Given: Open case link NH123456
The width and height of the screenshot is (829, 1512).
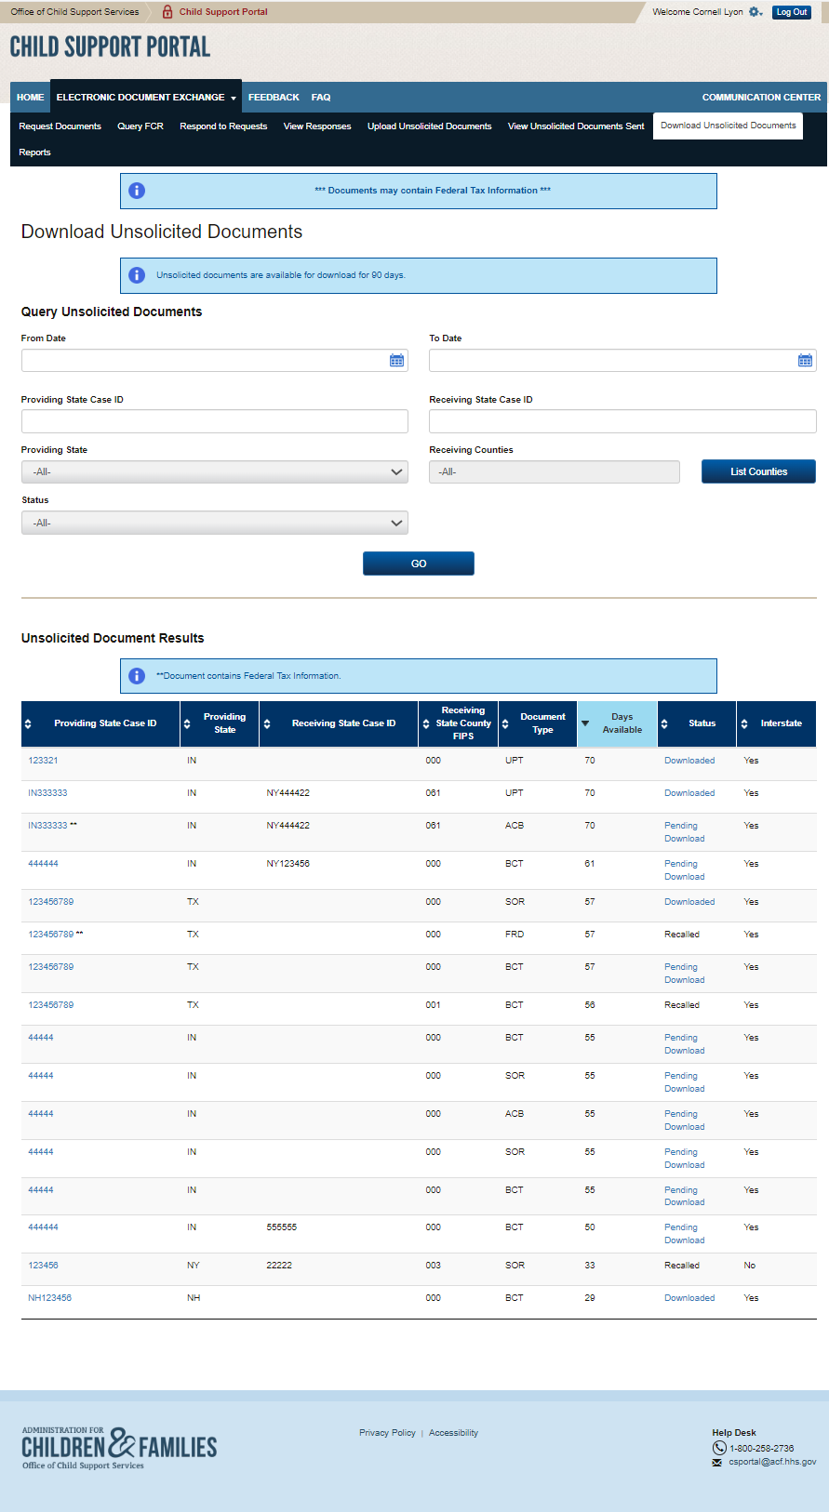Looking at the screenshot, I should click(50, 1298).
